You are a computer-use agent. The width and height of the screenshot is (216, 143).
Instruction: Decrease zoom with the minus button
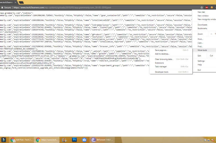211,34
